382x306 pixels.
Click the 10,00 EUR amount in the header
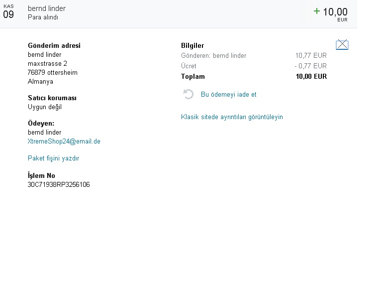335,12
